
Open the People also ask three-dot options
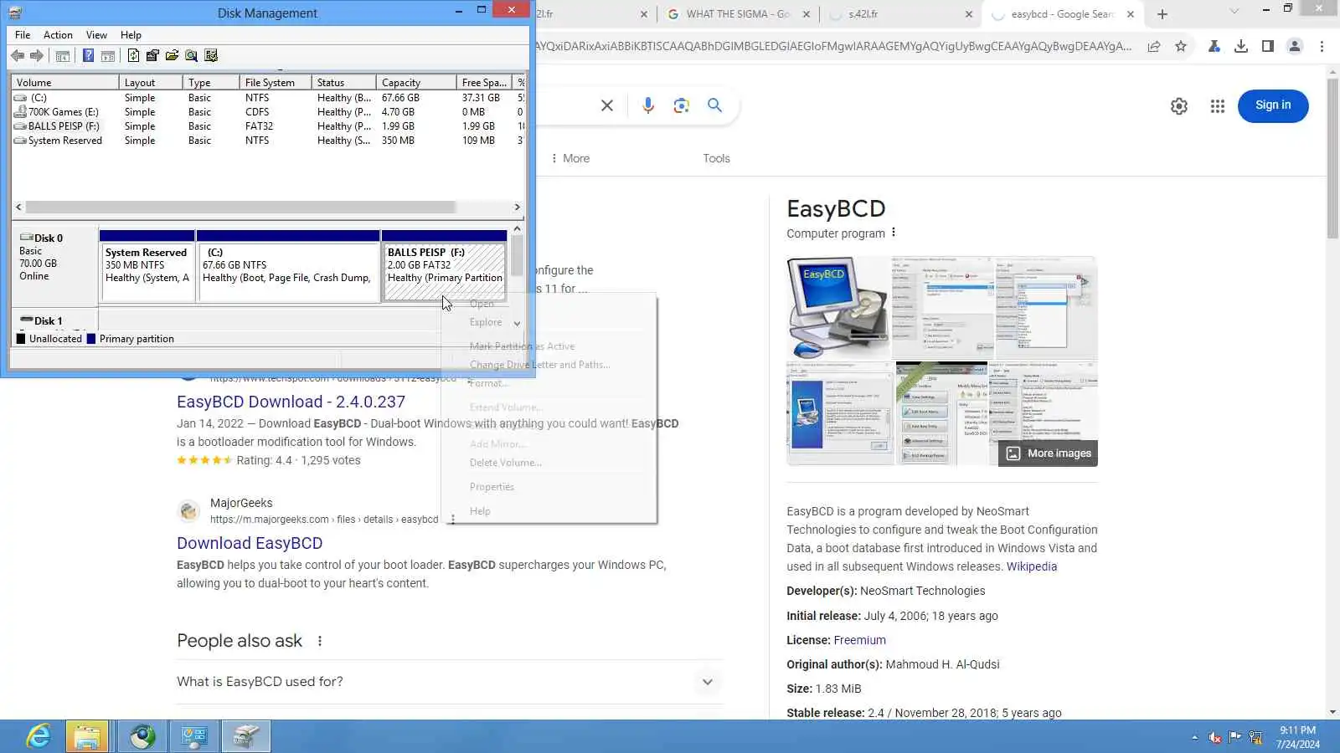click(320, 641)
